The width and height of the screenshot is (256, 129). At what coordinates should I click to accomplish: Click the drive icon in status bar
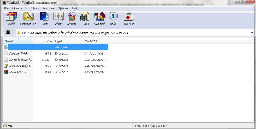tap(5, 126)
